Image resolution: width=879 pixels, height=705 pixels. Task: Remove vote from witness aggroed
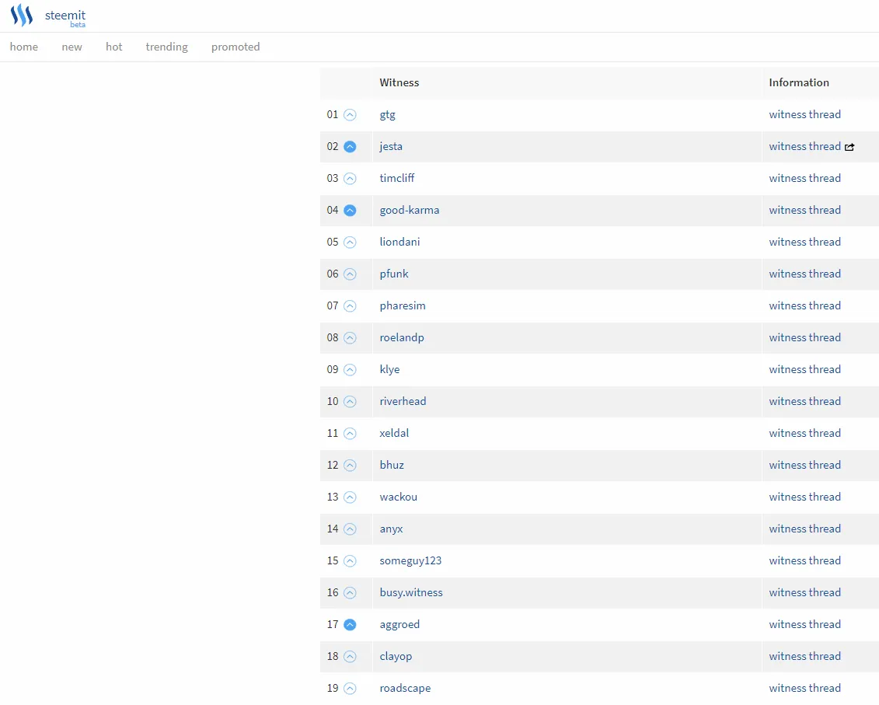tap(350, 625)
